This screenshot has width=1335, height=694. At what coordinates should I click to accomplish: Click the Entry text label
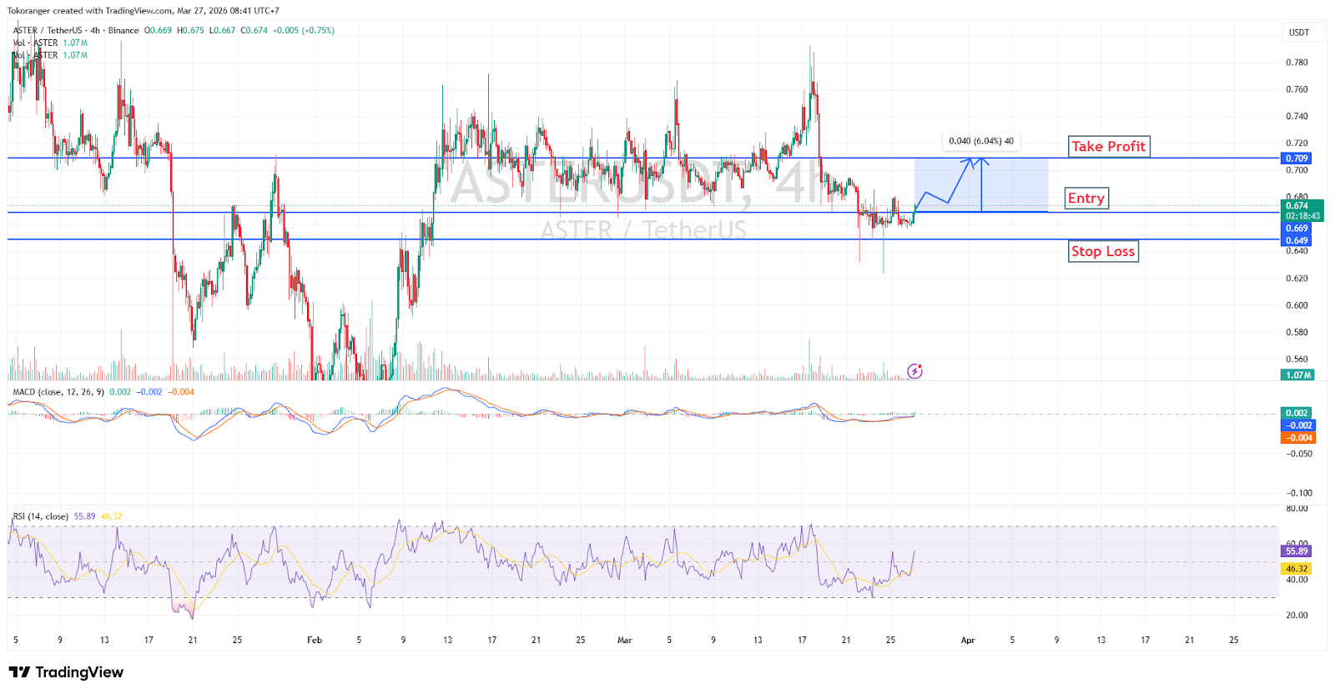[x=1086, y=199]
